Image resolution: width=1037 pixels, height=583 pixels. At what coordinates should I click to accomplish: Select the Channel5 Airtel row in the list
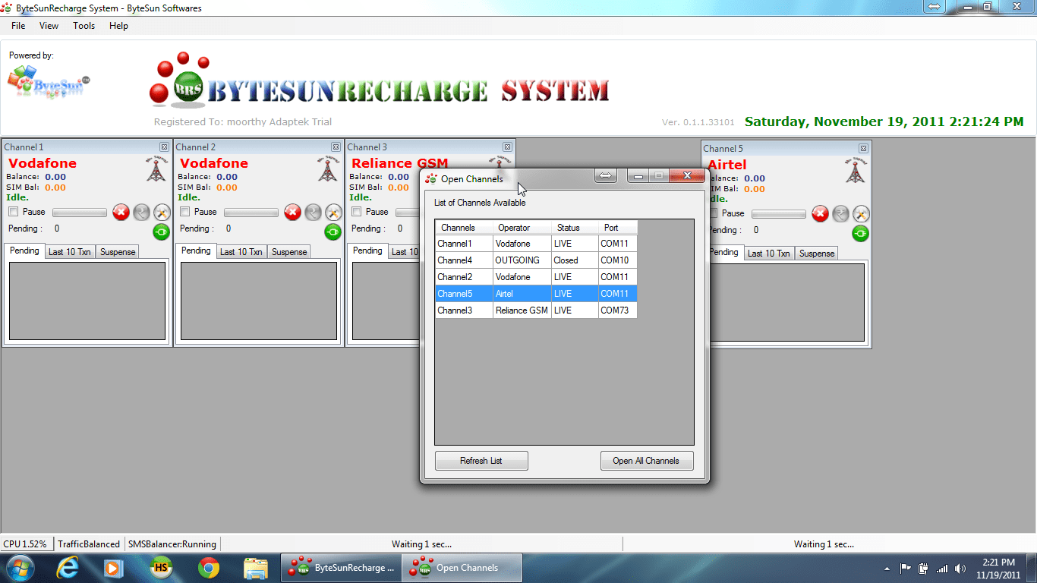coord(536,294)
